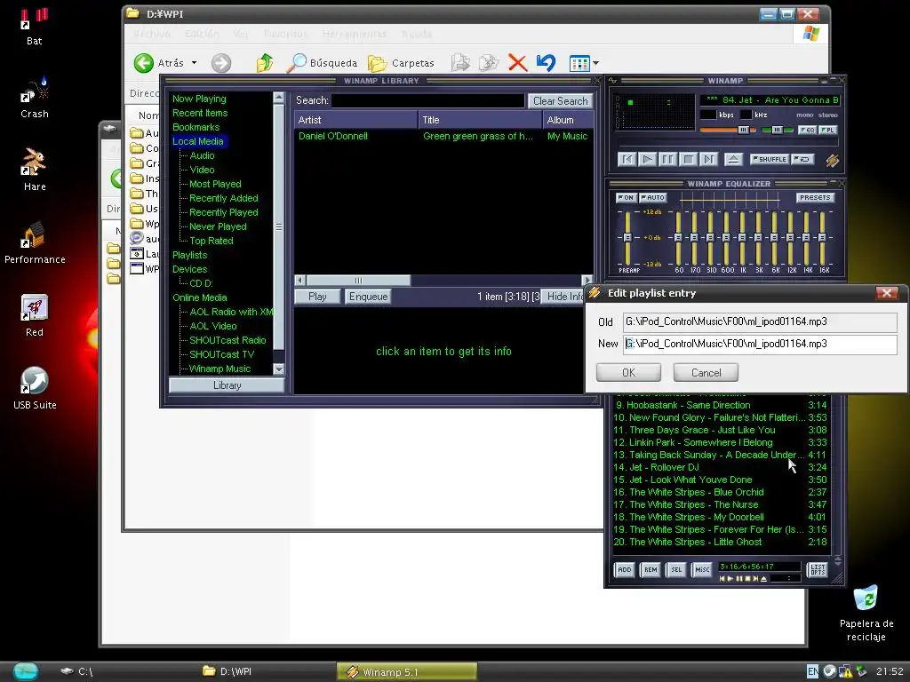Click the Hide Info button
Viewport: 910px width, 682px height.
[x=564, y=297]
